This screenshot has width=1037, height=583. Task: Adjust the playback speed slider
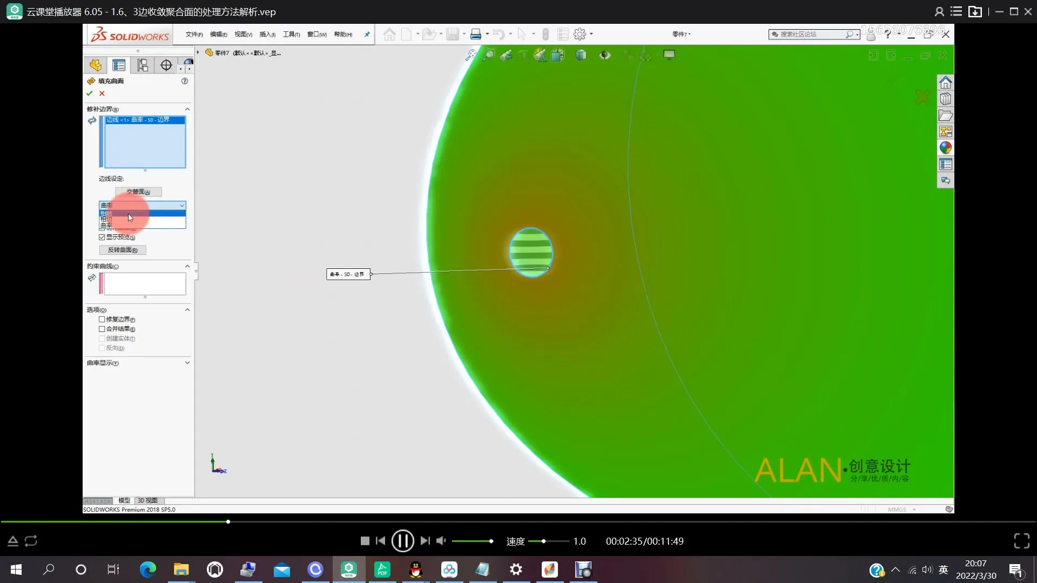[543, 541]
